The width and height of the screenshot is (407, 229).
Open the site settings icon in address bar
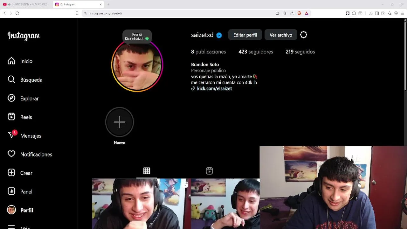(x=85, y=13)
